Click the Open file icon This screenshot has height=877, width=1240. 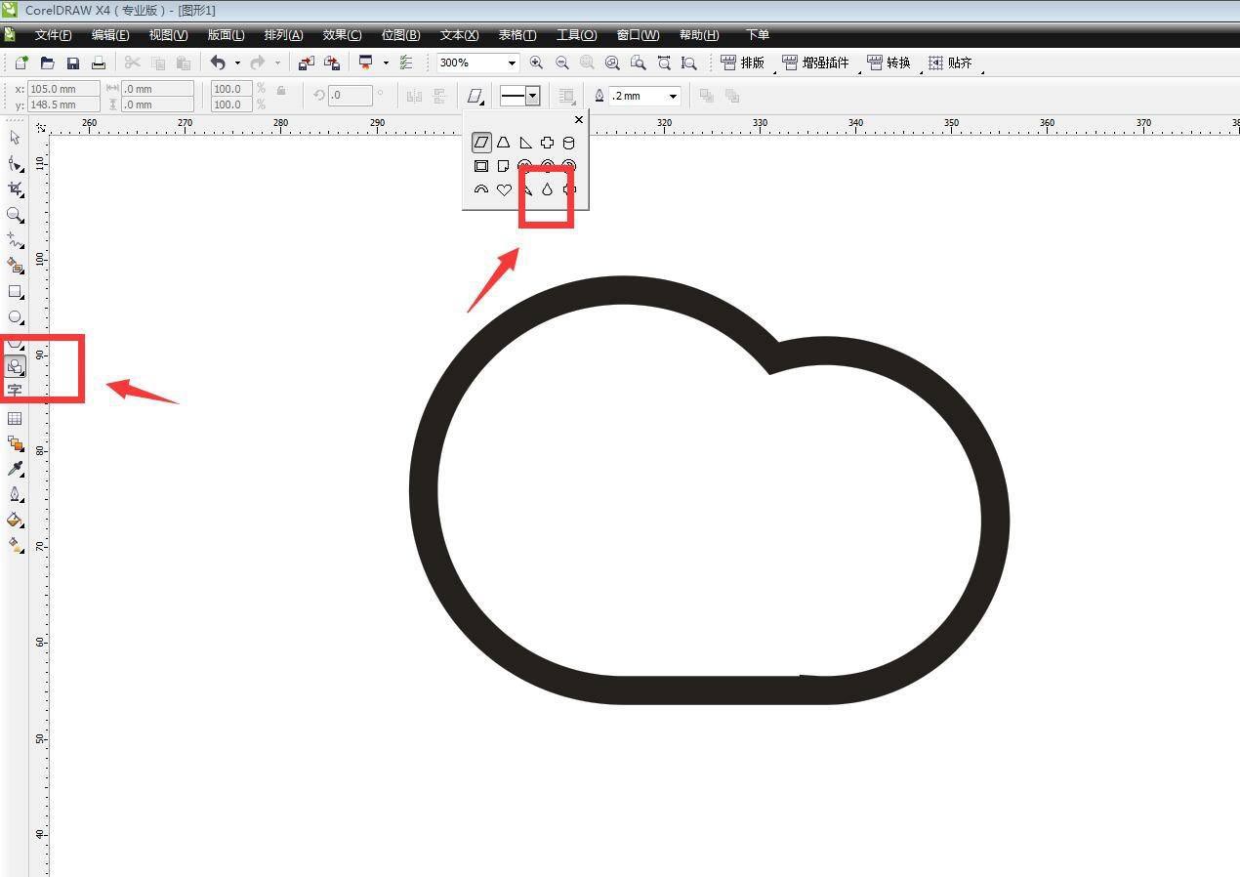tap(47, 63)
